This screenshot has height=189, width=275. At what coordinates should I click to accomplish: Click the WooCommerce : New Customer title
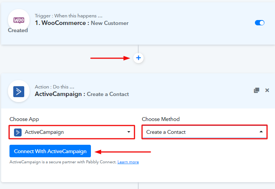pos(81,23)
